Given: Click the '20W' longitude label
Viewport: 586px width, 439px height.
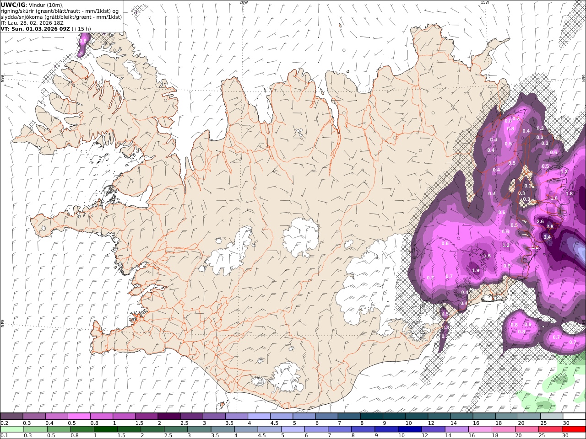Looking at the screenshot, I should coord(244,2).
